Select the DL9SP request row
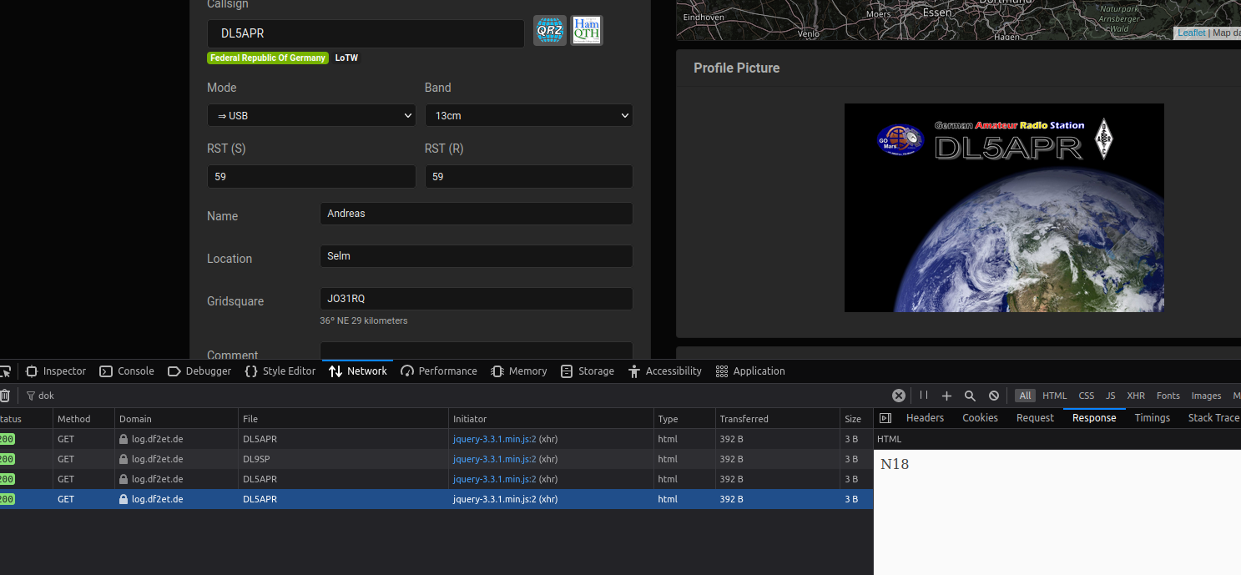The image size is (1241, 575). click(x=436, y=459)
